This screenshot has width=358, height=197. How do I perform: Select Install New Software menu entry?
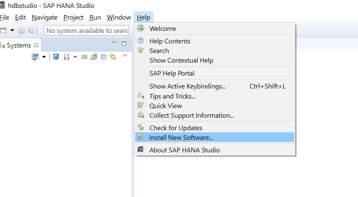(181, 137)
